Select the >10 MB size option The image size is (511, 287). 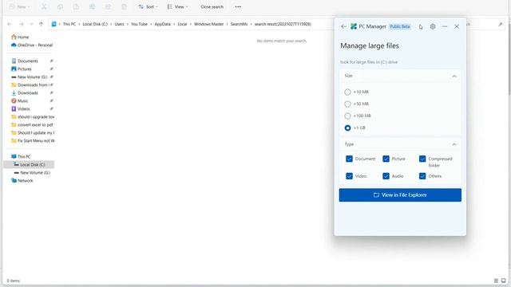347,92
